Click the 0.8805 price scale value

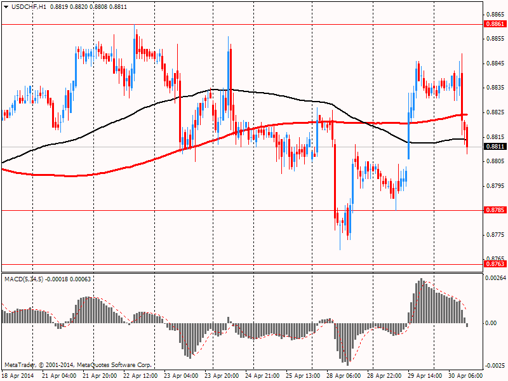tap(496, 161)
